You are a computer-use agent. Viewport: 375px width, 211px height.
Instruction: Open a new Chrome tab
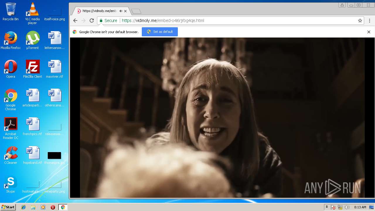[136, 11]
